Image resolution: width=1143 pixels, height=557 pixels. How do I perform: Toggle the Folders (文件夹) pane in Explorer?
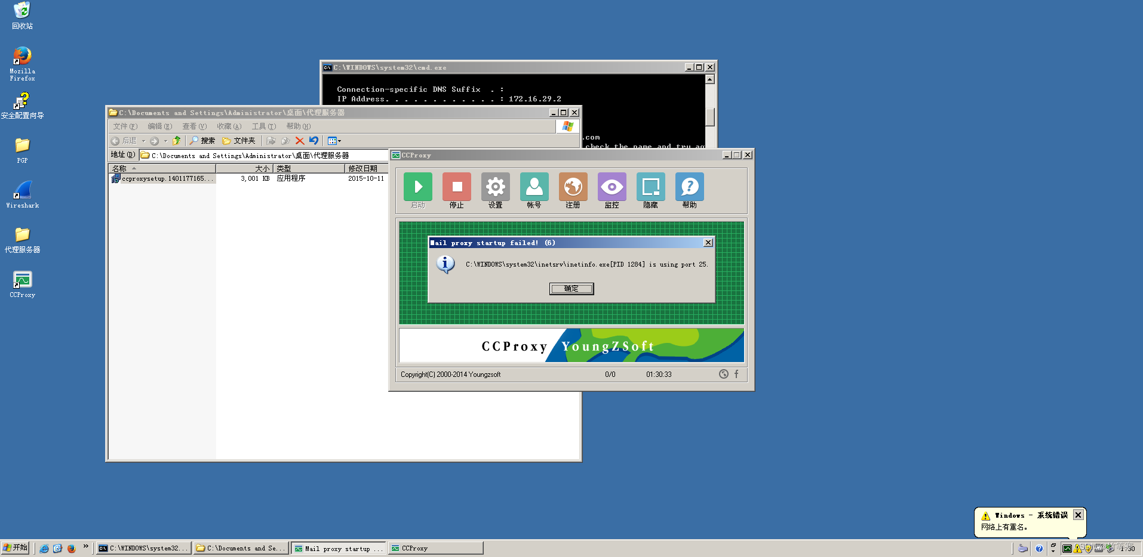(239, 141)
